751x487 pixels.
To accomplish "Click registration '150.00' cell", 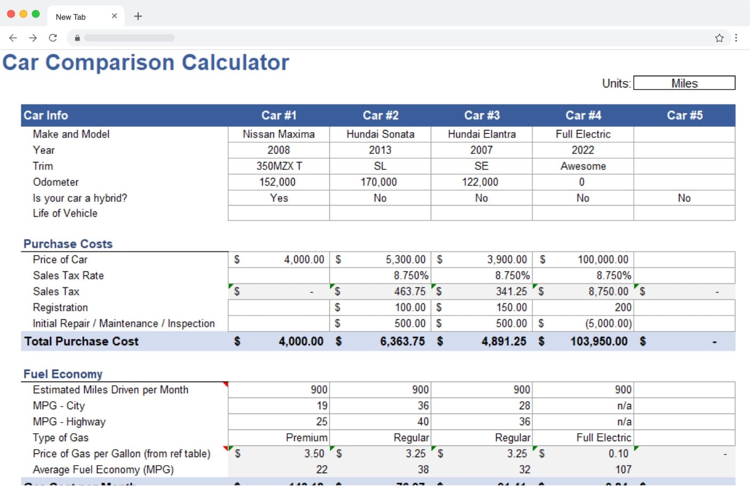I will (x=482, y=307).
